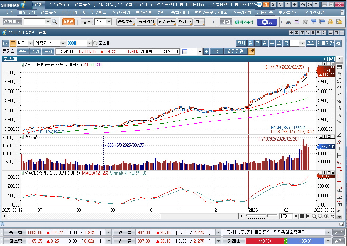This screenshot has height=246, width=347.
Task: Open the chart count dropdown next to checkbox
Action: pyautogui.click(x=200, y=52)
